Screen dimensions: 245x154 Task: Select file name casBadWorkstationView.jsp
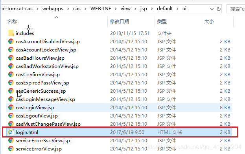click(x=47, y=66)
